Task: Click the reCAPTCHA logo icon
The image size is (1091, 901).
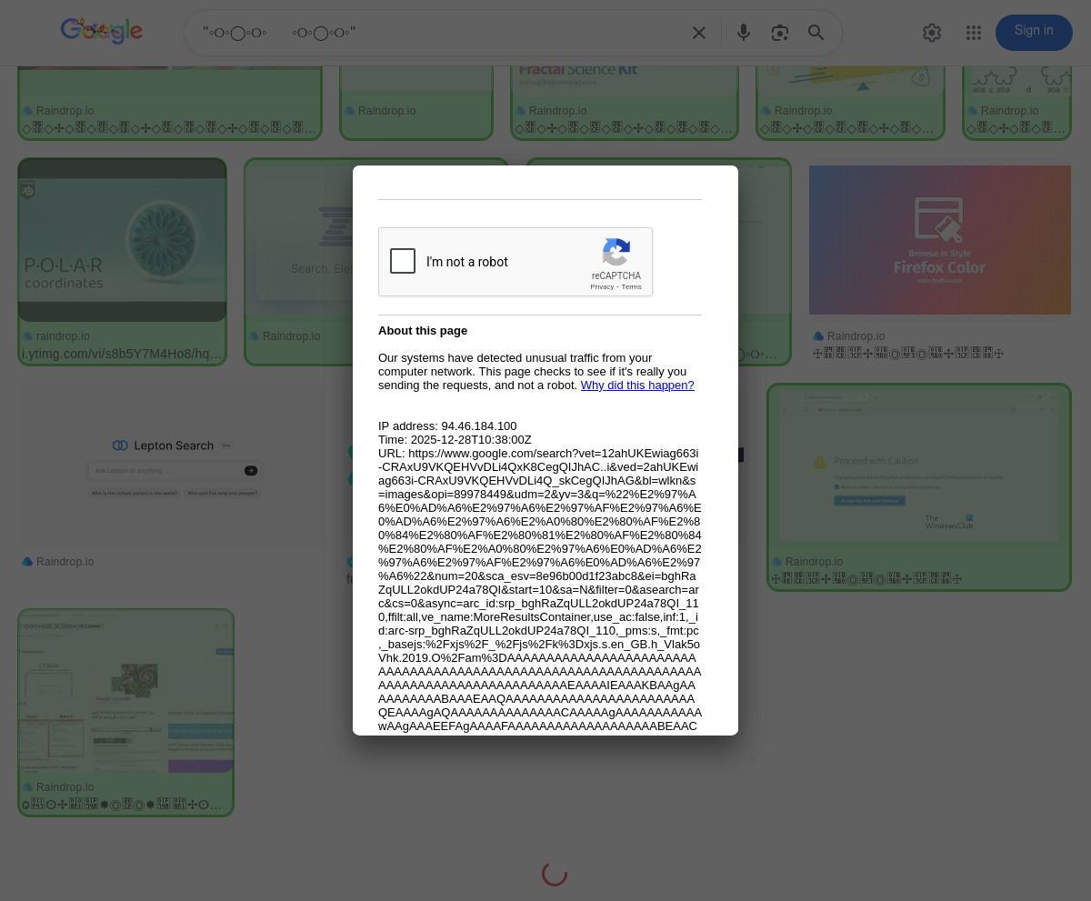Action: click(616, 252)
